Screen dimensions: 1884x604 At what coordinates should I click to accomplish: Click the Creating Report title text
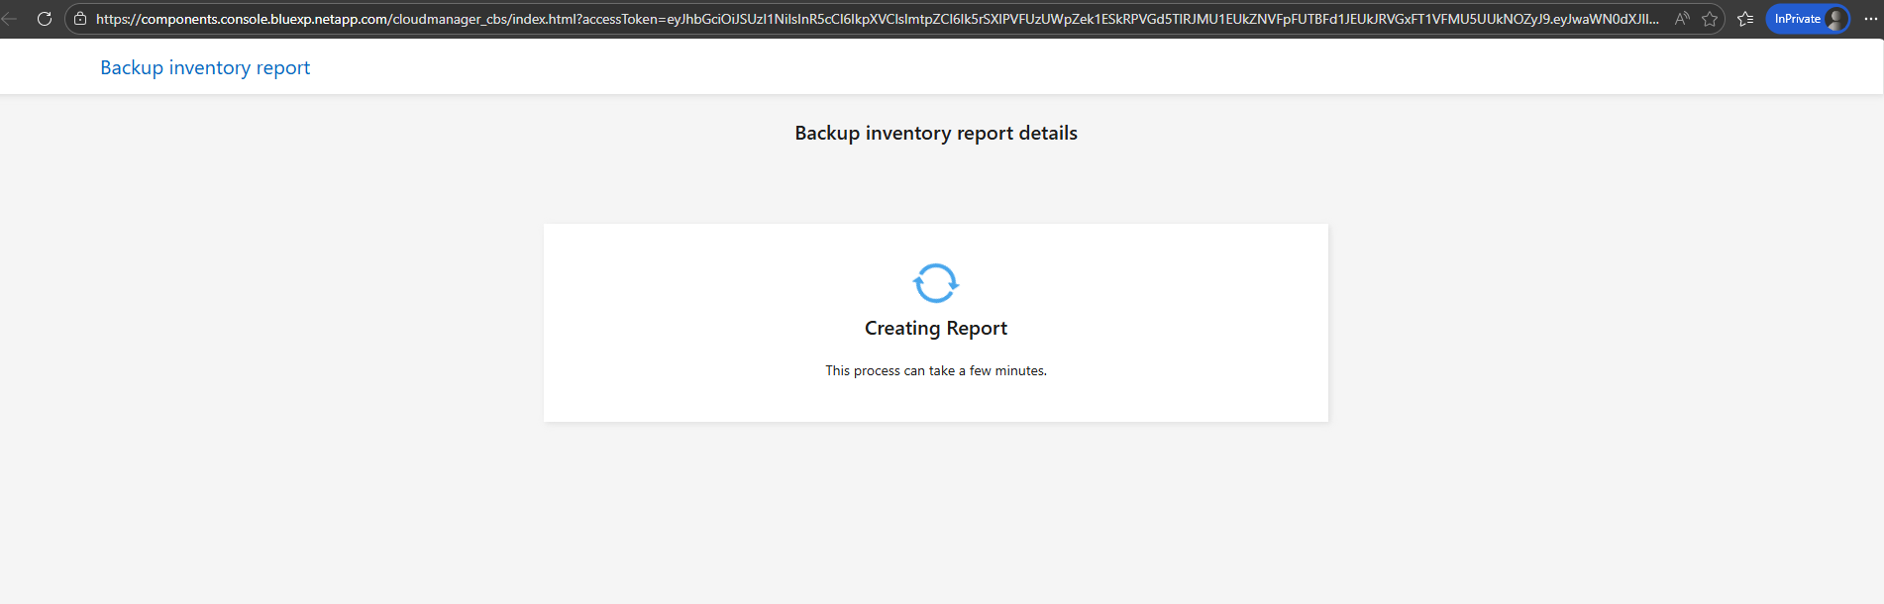[x=936, y=328]
